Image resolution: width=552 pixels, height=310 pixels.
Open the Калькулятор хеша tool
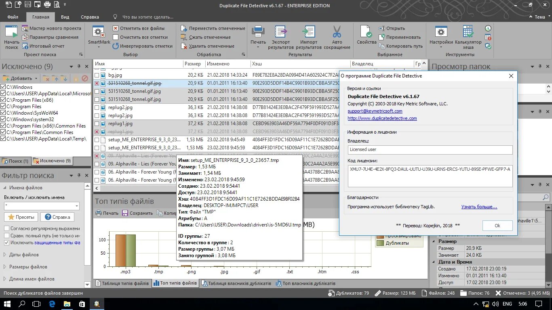pos(468,37)
